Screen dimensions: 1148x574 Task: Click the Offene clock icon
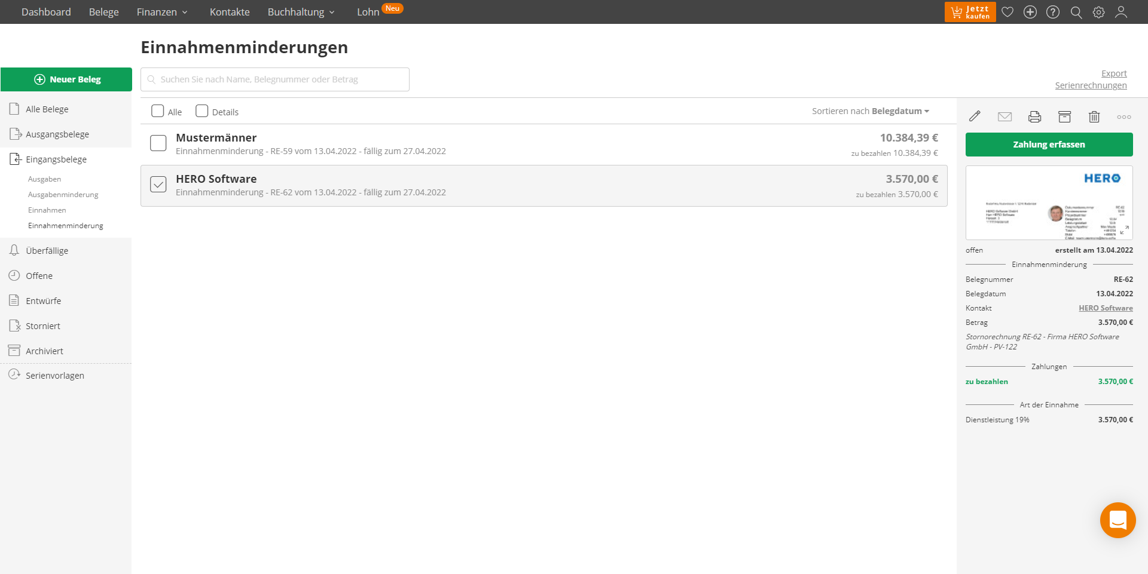(x=14, y=275)
